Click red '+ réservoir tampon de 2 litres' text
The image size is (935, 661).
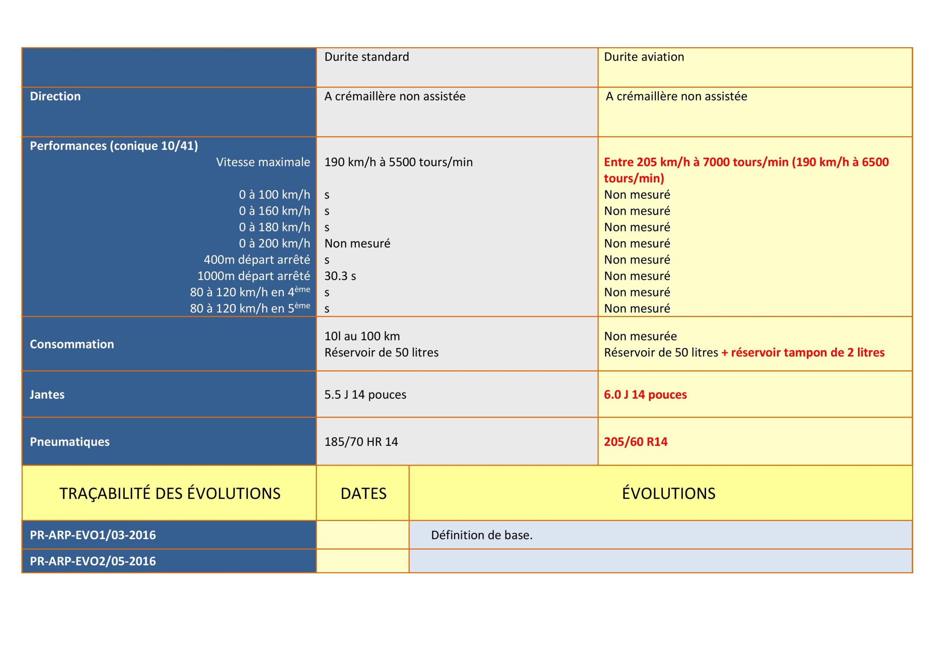point(803,353)
